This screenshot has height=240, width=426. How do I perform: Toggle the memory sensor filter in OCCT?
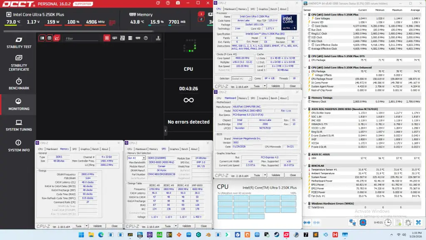tap(138, 38)
